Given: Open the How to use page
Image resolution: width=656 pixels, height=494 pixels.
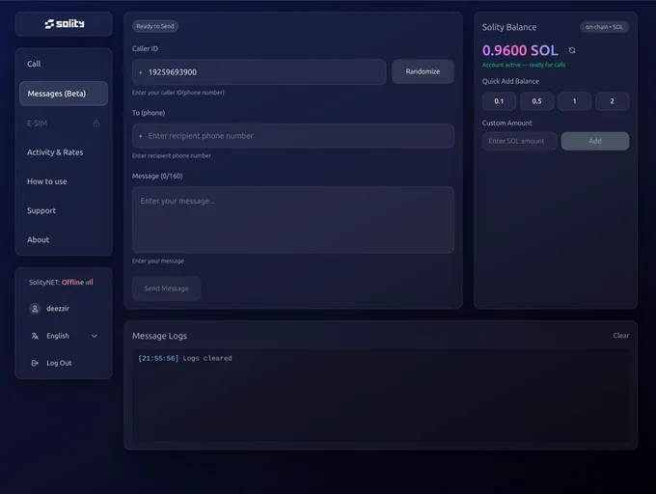Looking at the screenshot, I should (x=64, y=181).
